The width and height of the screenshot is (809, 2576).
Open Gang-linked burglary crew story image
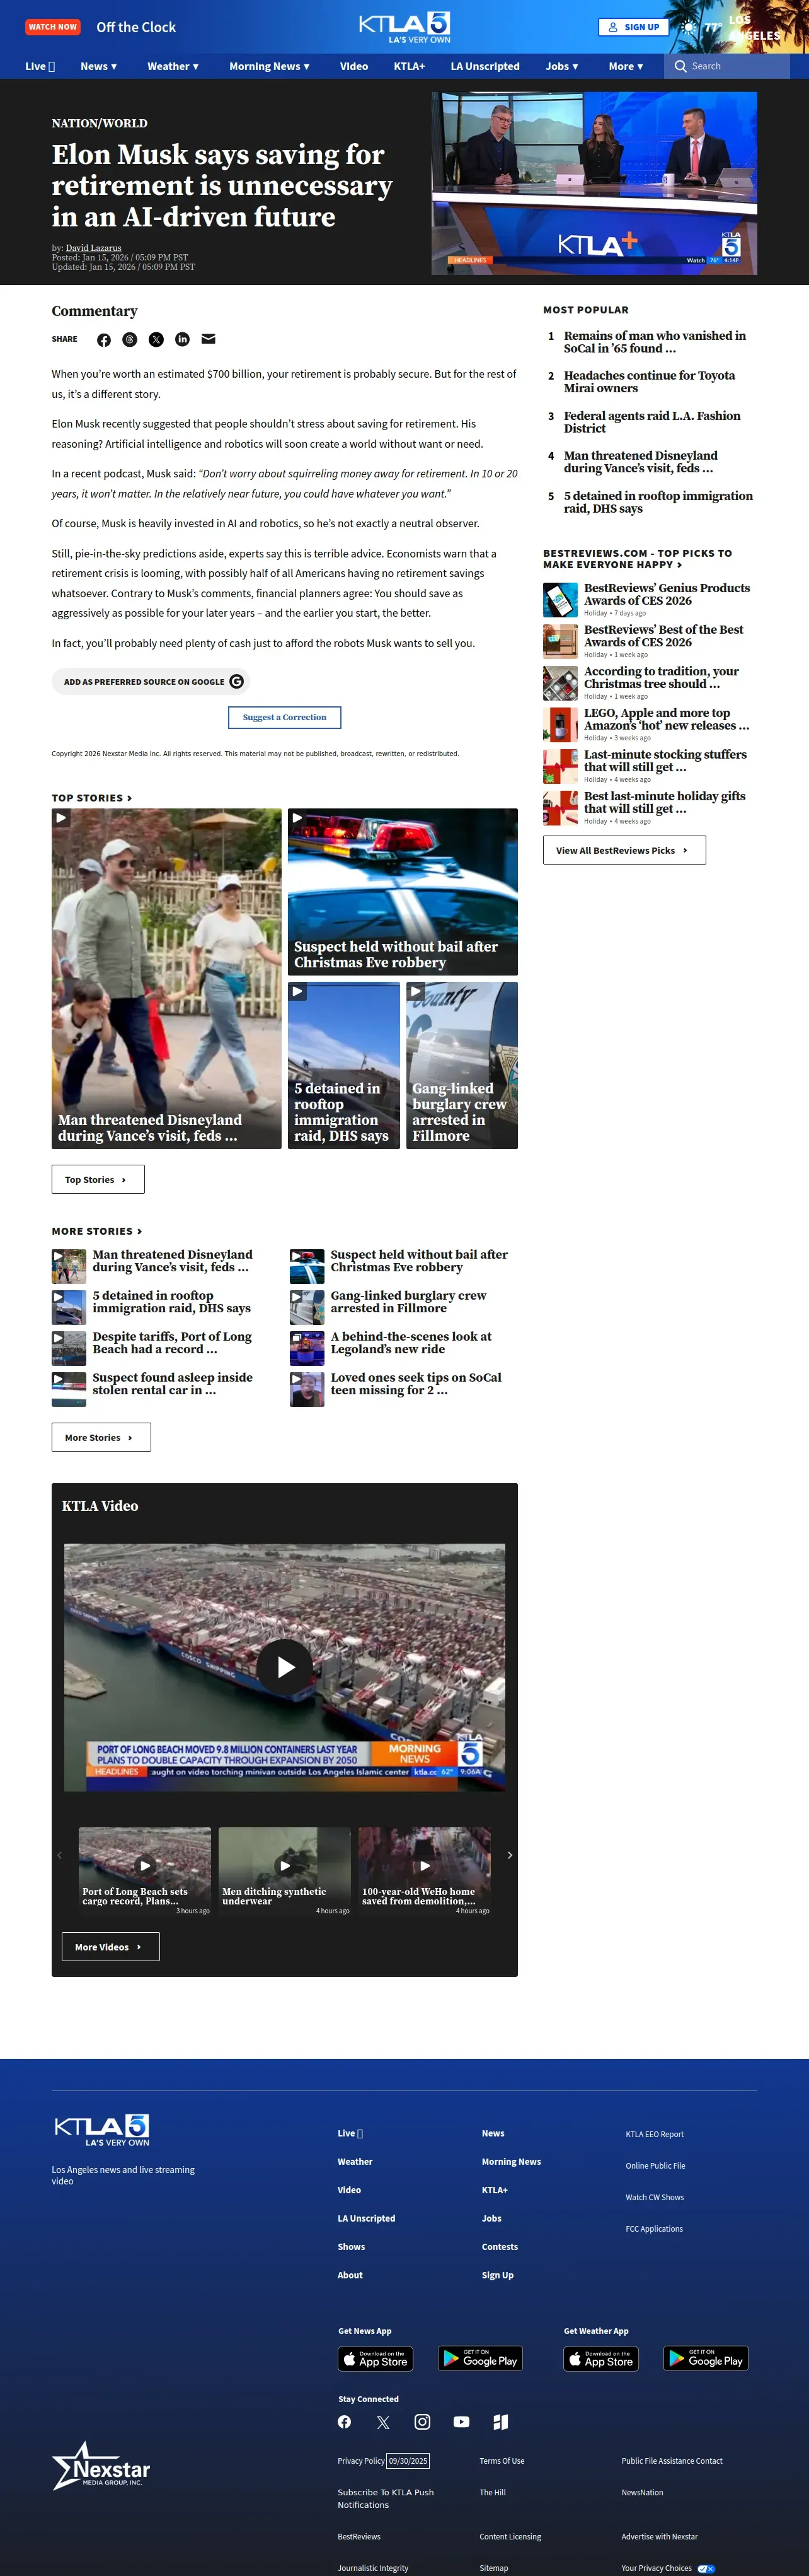tap(462, 1065)
